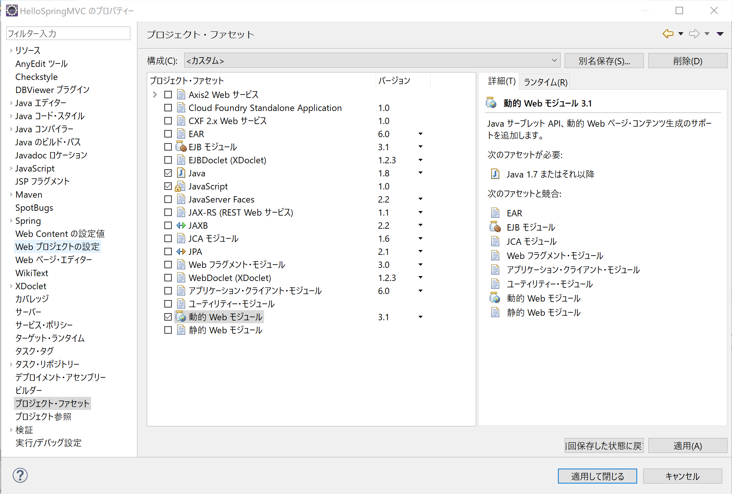Click the back navigation arrow icon
Viewport: 732px width, 494px height.
(x=668, y=34)
